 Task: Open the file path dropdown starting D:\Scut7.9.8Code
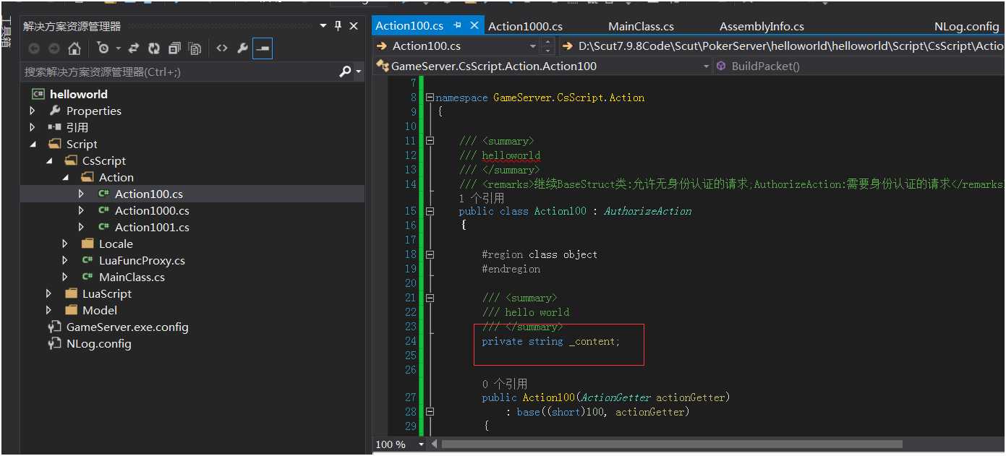pos(783,46)
